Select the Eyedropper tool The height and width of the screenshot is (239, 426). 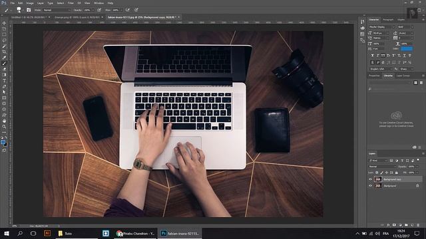tap(4, 58)
